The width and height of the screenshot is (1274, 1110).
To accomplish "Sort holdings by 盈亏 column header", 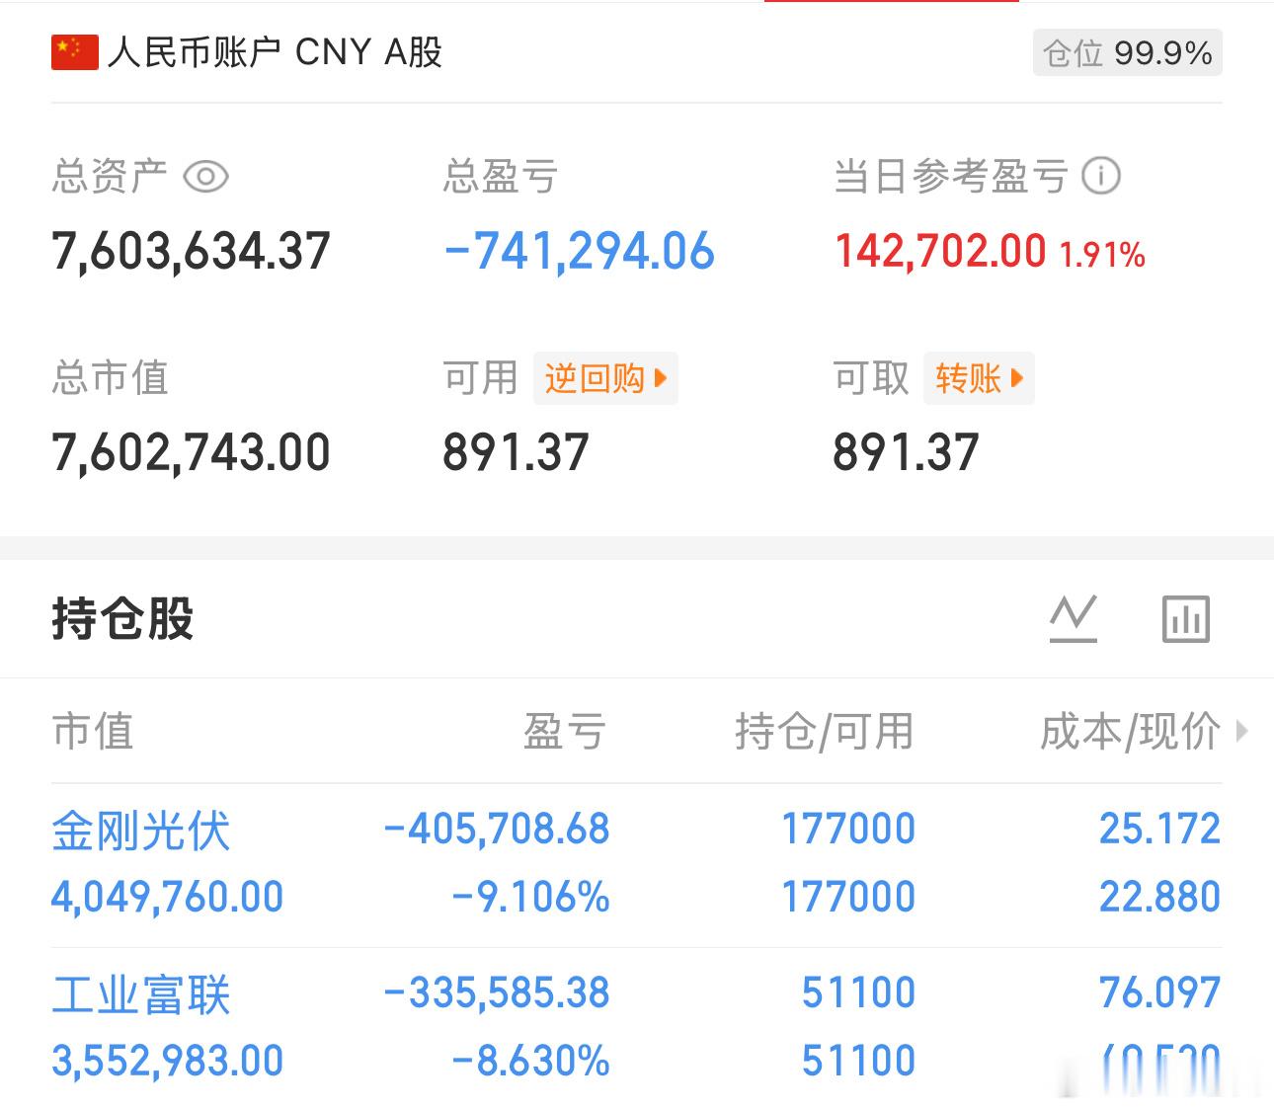I will coord(565,732).
